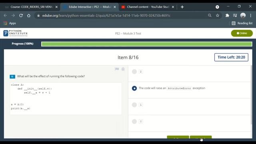The width and height of the screenshot is (256, 144).
Task: Minimize the browser window
Action: coord(228,6)
